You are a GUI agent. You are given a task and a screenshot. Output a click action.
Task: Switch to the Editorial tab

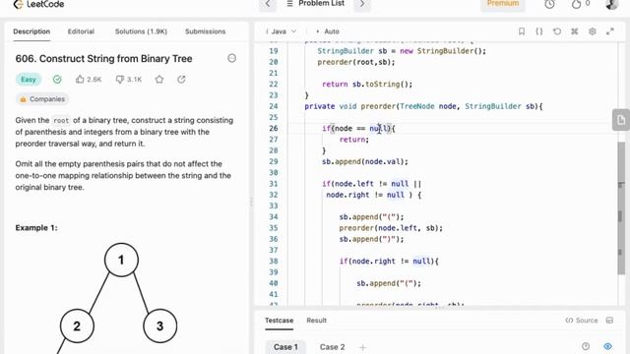[x=81, y=31]
